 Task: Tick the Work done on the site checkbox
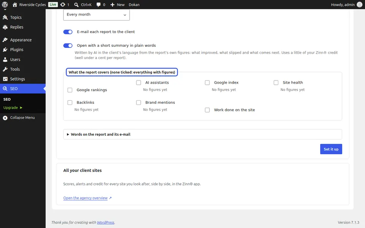click(x=207, y=110)
